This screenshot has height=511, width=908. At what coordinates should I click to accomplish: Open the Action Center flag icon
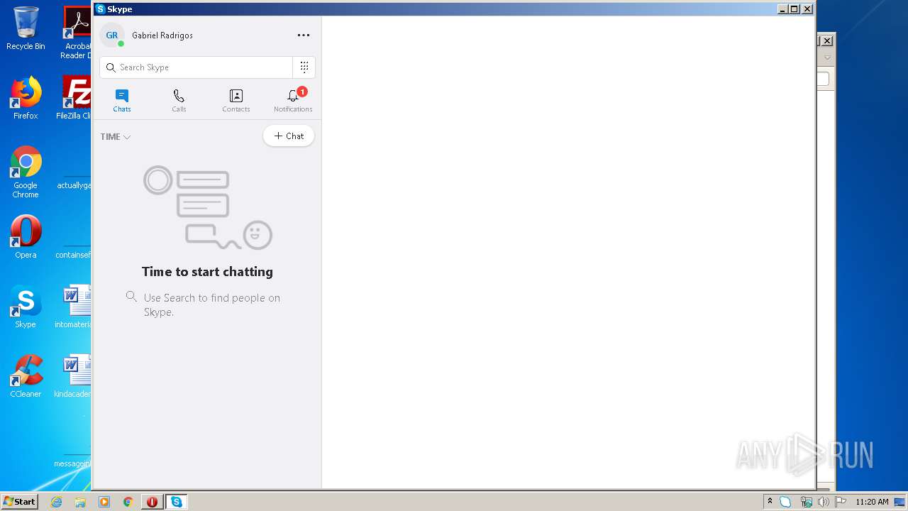[841, 502]
